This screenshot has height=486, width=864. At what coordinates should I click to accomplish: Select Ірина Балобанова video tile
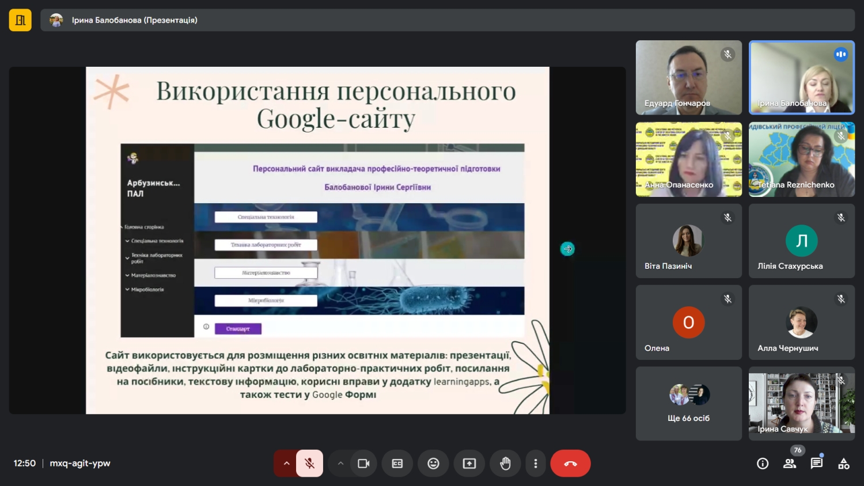tap(802, 77)
